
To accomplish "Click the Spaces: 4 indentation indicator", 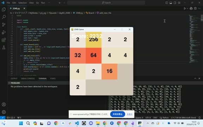I will point(139,117).
